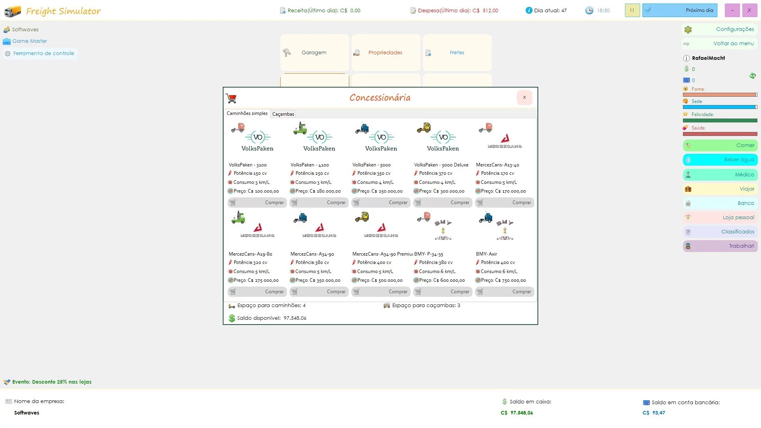Viewport: 761px width, 428px height.
Task: Click the Freight Simulator truck logo
Action: click(x=13, y=11)
